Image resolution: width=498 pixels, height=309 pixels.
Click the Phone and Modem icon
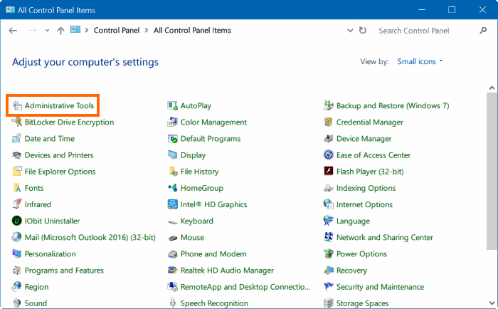172,254
